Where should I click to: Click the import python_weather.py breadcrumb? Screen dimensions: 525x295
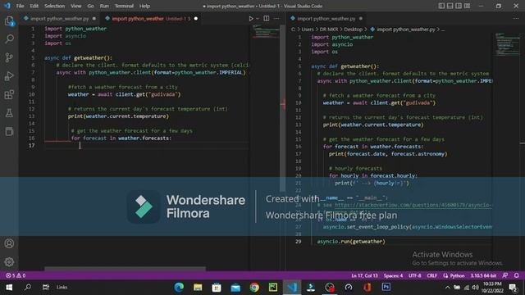[406, 29]
